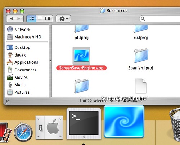Open Applications from the sidebar
The height and width of the screenshot is (145, 180).
pos(22,62)
